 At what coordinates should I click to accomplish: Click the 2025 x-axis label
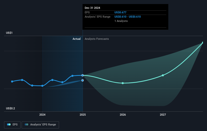point(83,115)
